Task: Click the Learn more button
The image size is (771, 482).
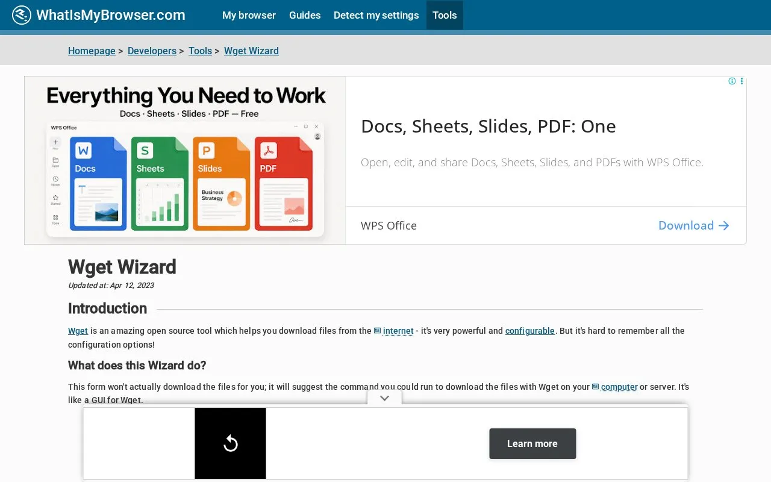Action: point(532,443)
